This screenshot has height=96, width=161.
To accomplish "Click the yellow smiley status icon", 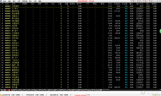I will click(155, 95).
